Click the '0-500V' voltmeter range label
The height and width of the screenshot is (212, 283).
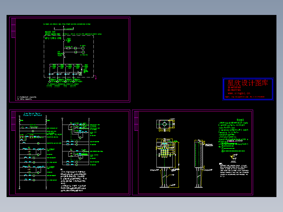click(83, 46)
